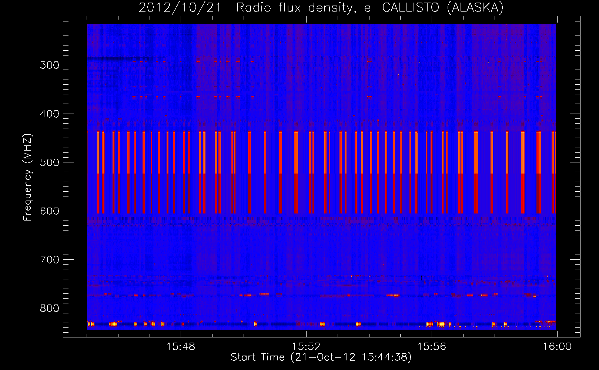
Task: Select the 800 frequency tick label
Action: pyautogui.click(x=50, y=309)
